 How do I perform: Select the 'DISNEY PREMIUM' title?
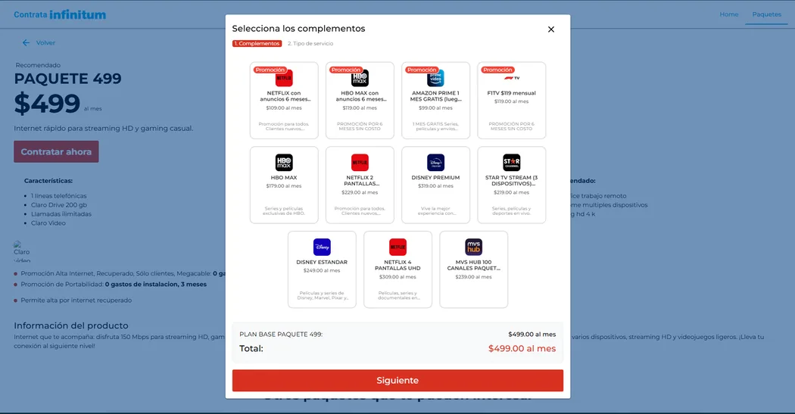click(435, 178)
